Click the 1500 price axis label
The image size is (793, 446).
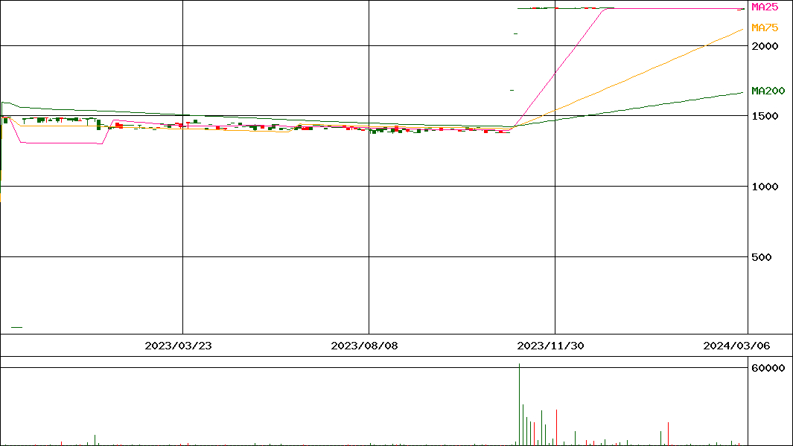point(765,116)
